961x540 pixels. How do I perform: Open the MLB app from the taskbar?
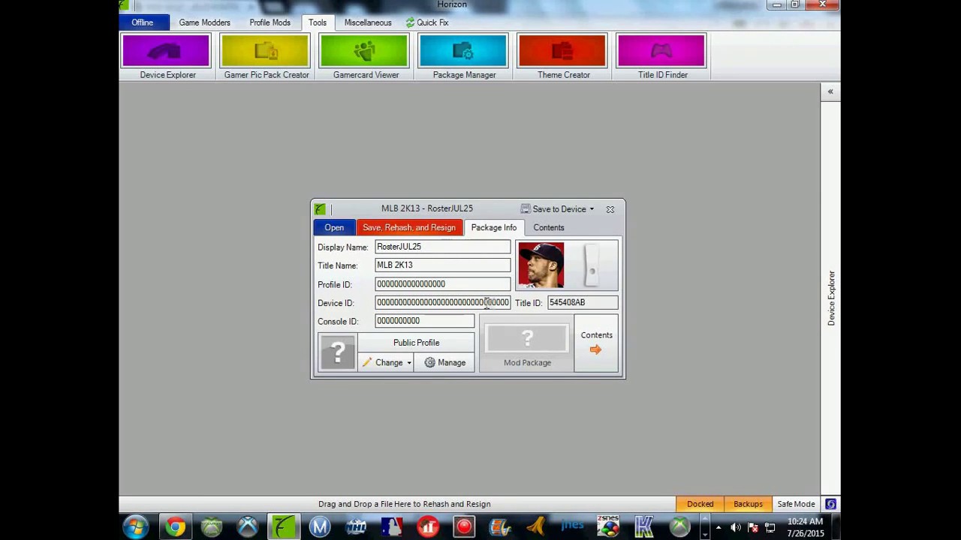[392, 527]
